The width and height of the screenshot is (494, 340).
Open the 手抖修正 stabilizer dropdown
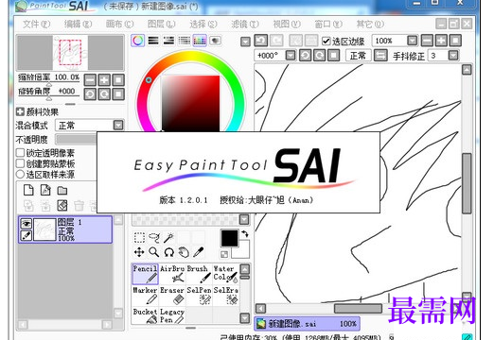click(x=453, y=56)
